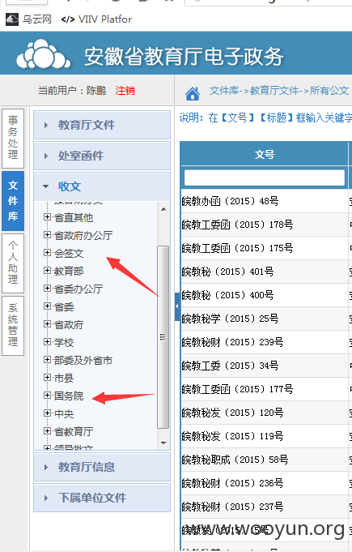Click the tree list scrollbar thumb
Screen dimensions: 352x552
[x=163, y=337]
